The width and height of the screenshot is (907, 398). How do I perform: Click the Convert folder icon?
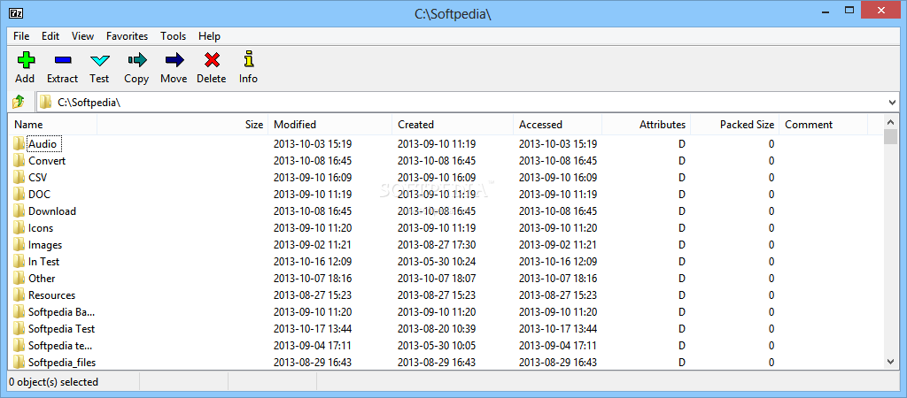click(19, 161)
